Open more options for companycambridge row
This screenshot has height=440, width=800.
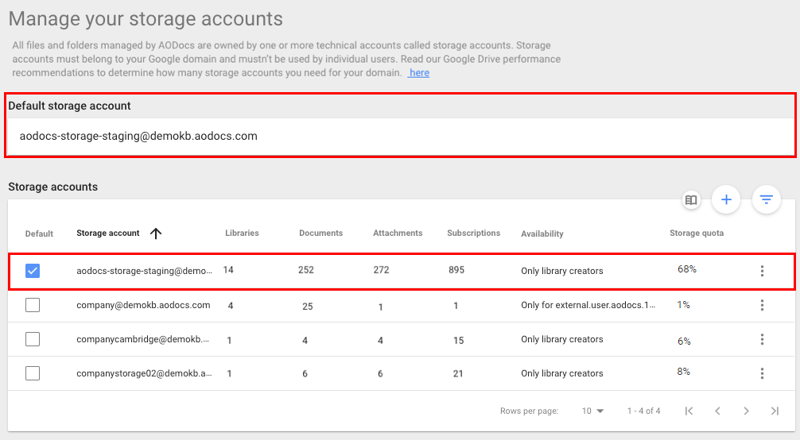pyautogui.click(x=762, y=339)
